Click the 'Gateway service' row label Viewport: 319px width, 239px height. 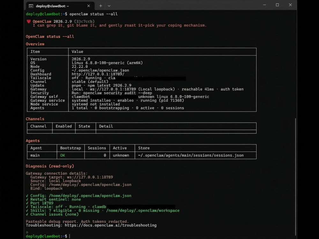pos(48,101)
